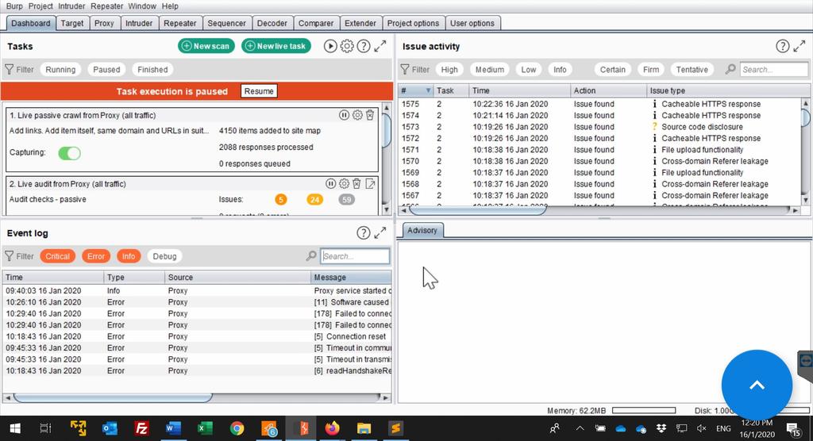Image resolution: width=813 pixels, height=441 pixels.
Task: Sort issues by the # column
Action: (416, 90)
